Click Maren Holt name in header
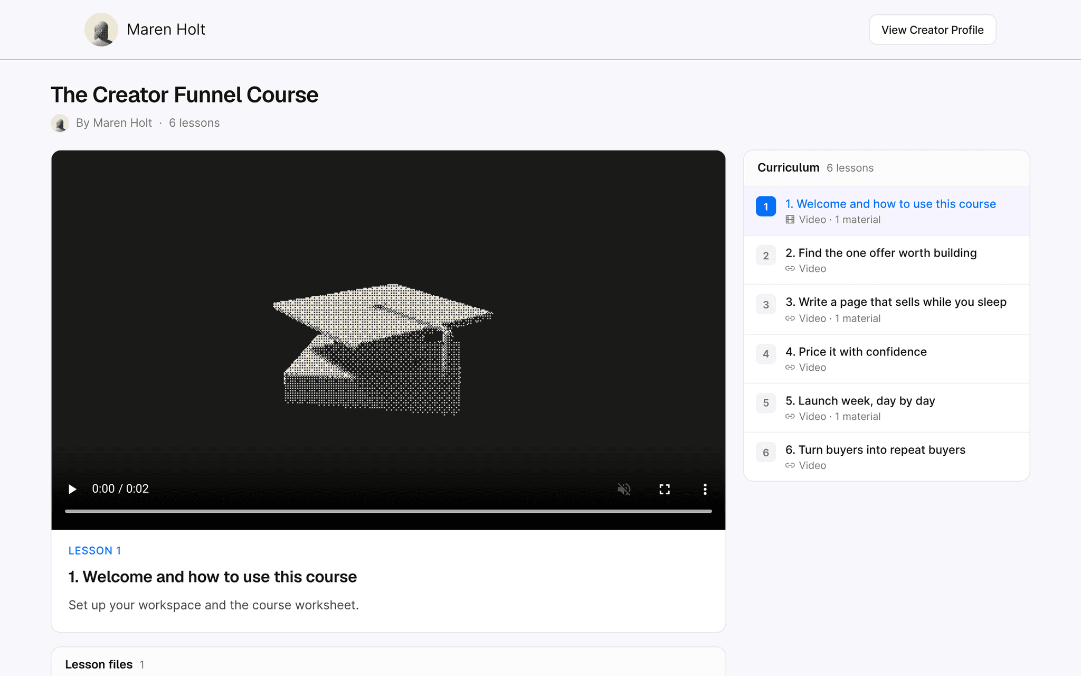The height and width of the screenshot is (676, 1081). click(166, 30)
